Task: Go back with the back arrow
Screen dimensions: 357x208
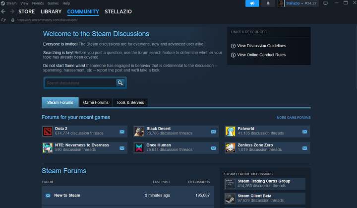Action: coord(3,11)
